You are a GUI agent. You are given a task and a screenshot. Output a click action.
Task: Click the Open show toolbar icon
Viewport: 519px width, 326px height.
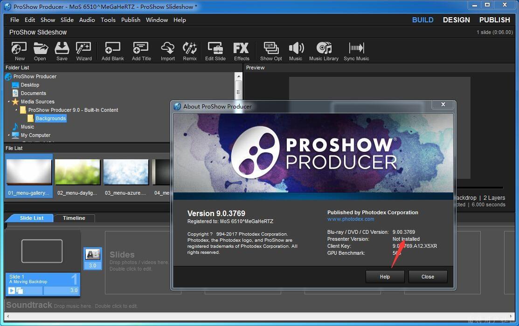[x=41, y=51]
